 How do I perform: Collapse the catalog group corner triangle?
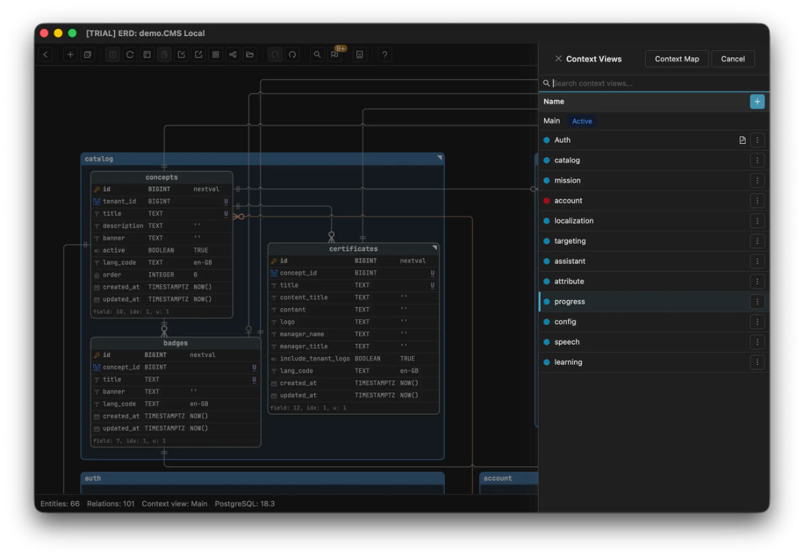pyautogui.click(x=440, y=158)
